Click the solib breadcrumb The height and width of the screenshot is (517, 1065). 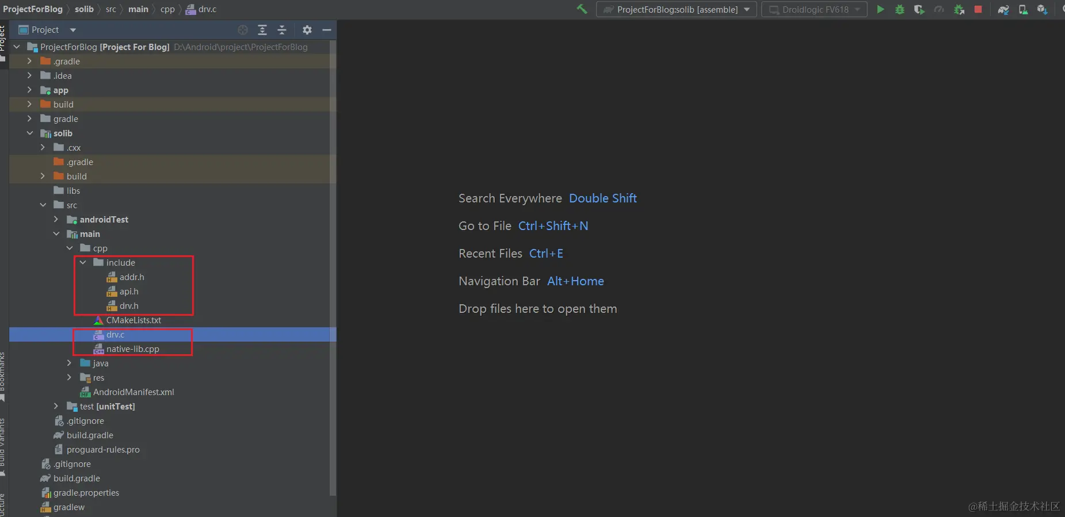84,9
